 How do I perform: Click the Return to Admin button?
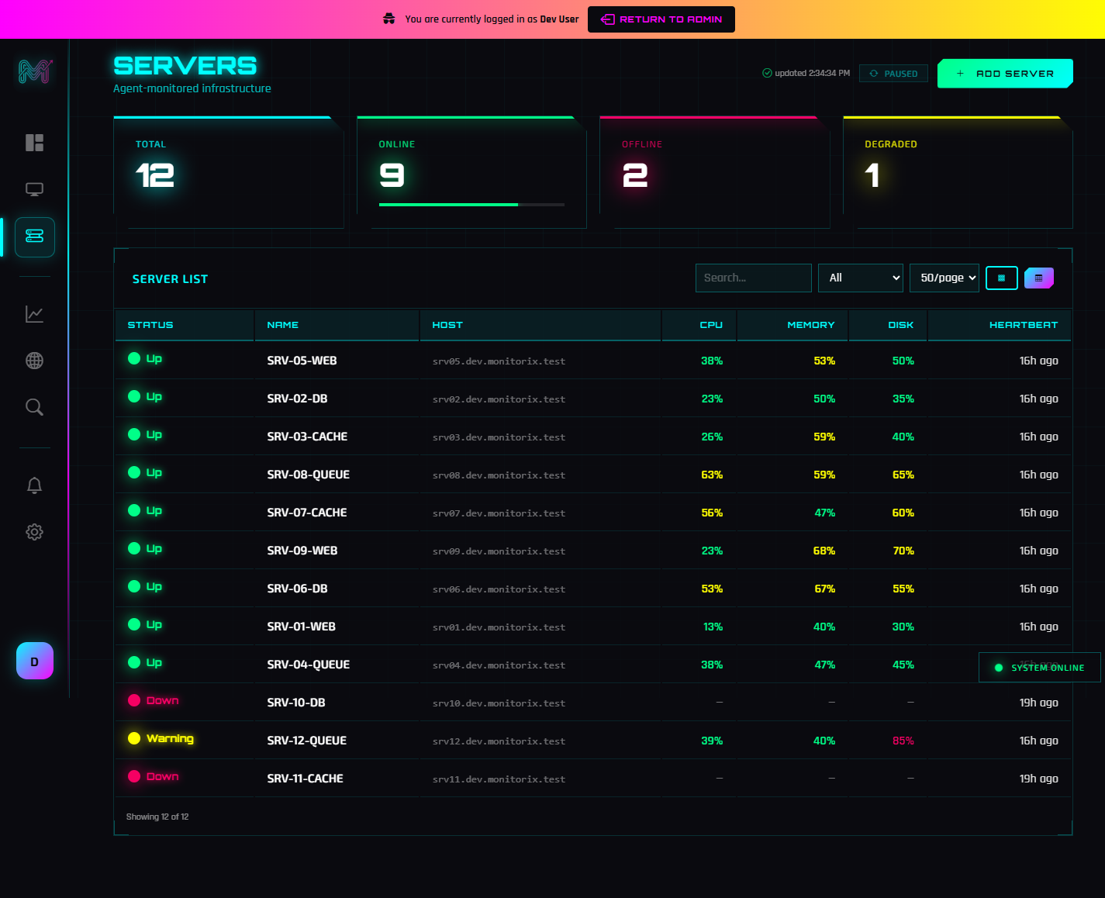[x=661, y=19]
